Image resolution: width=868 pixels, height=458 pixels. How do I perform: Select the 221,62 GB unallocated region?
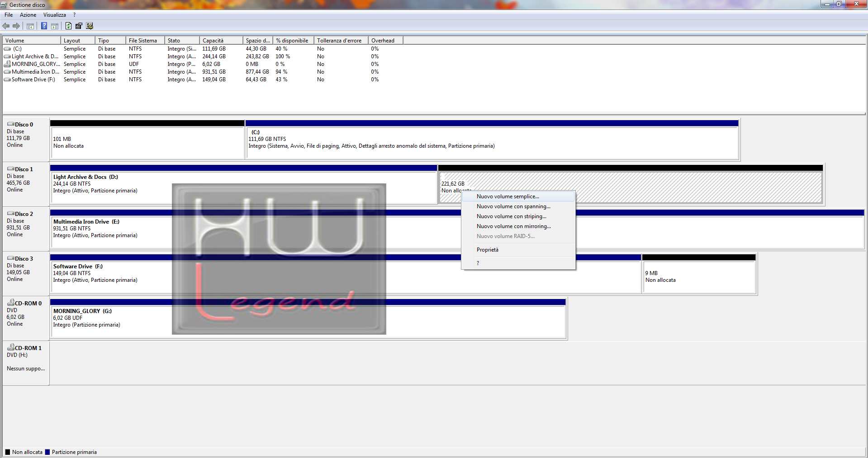point(631,184)
